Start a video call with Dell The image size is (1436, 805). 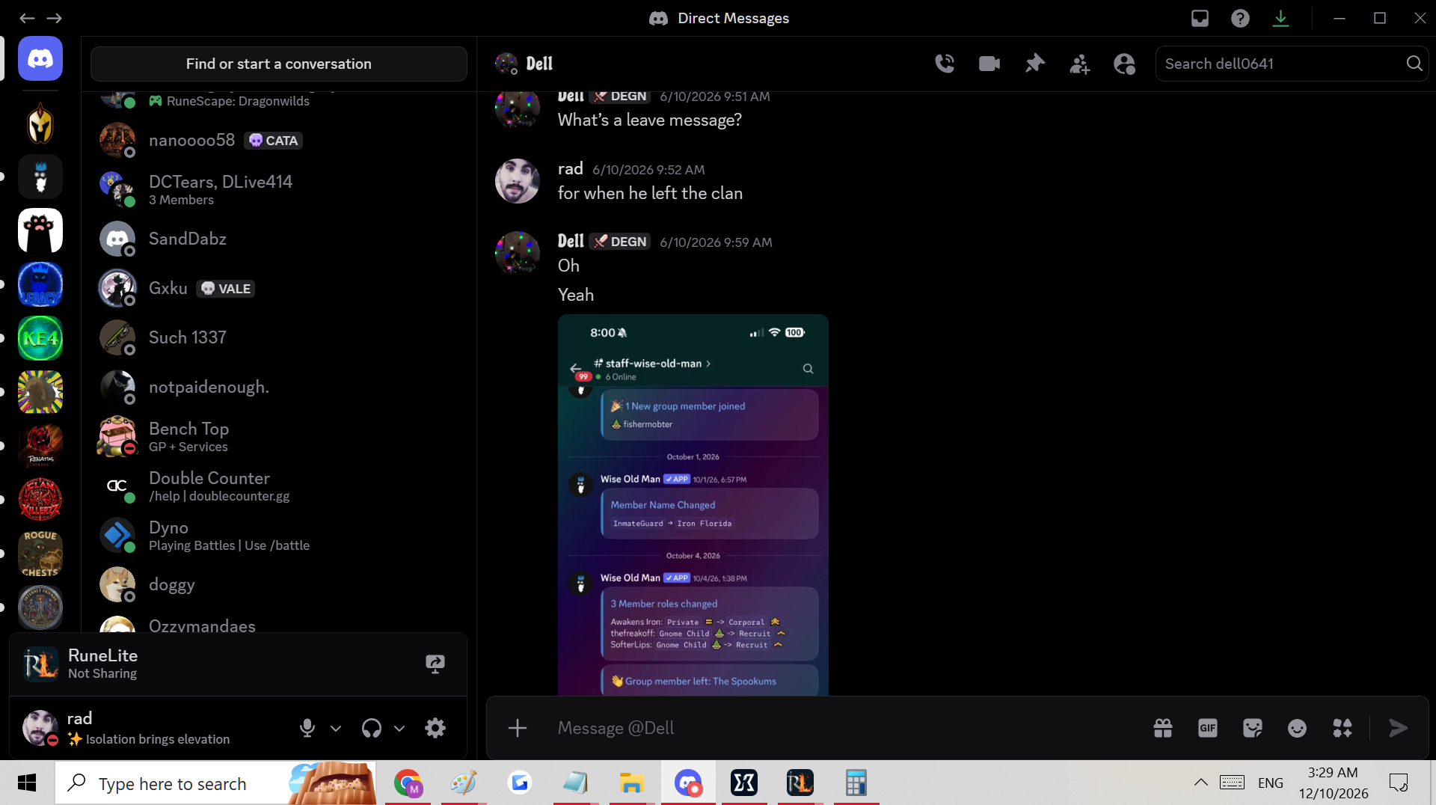click(989, 64)
